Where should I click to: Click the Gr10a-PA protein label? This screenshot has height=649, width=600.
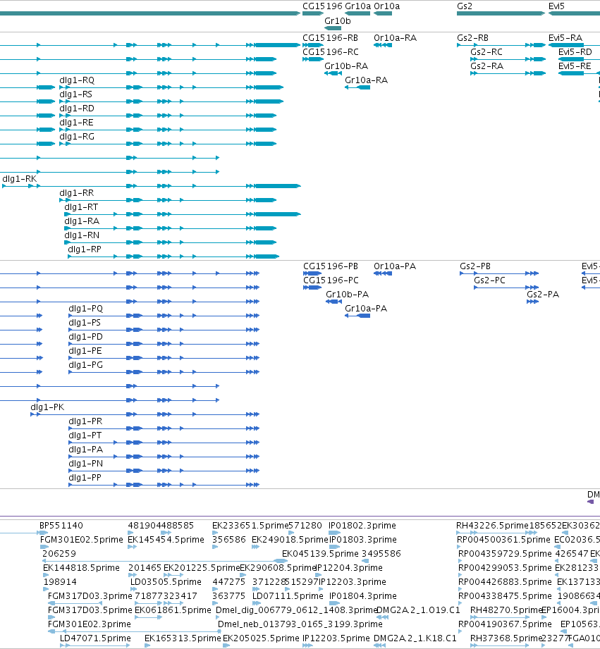pyautogui.click(x=366, y=309)
